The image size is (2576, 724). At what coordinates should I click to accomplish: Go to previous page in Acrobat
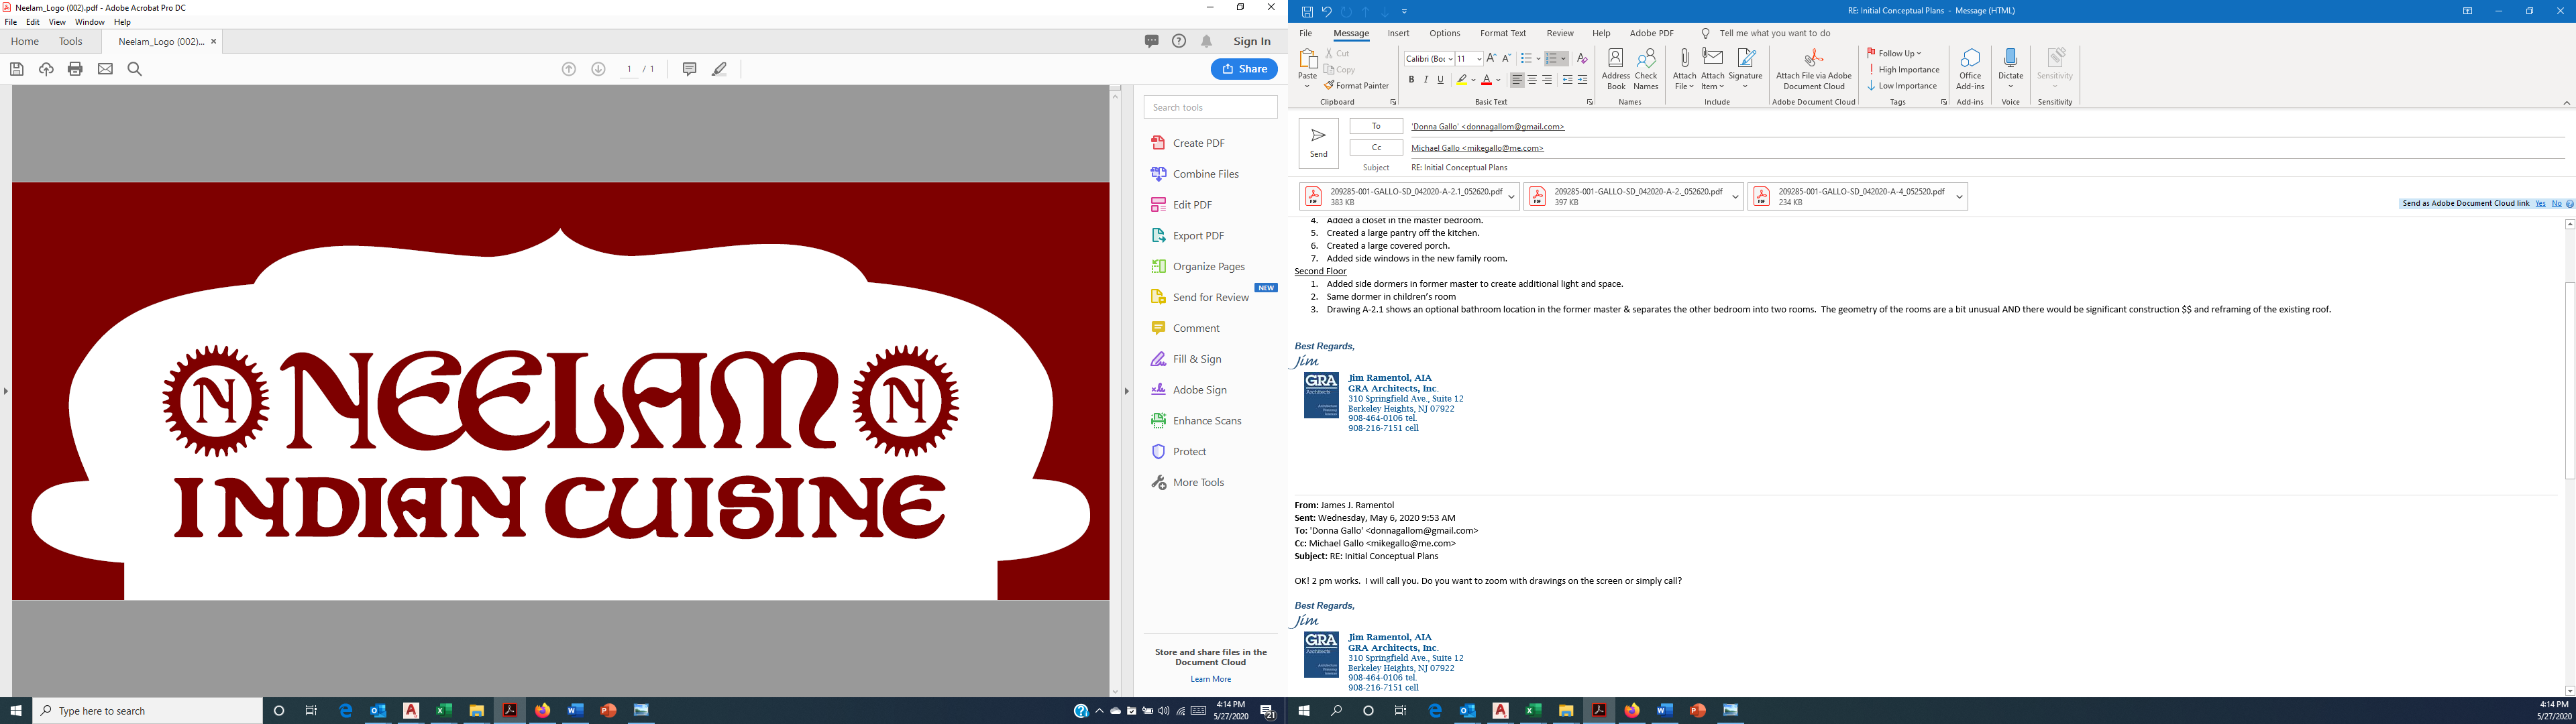[569, 69]
